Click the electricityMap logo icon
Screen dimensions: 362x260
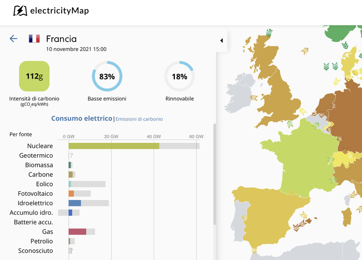point(20,11)
